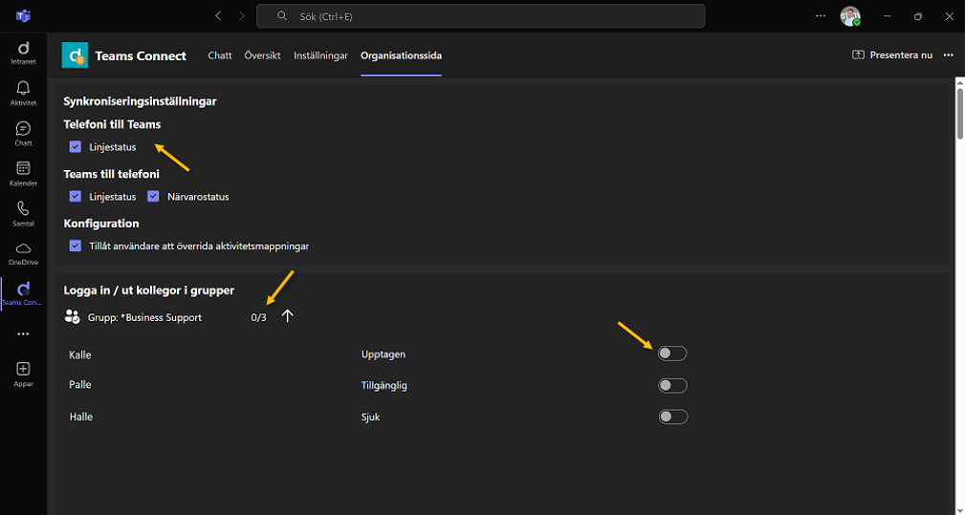
Task: Toggle login switch for Palle
Action: (x=672, y=385)
